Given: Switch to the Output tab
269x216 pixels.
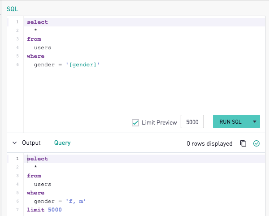Looking at the screenshot, I should tap(31, 143).
